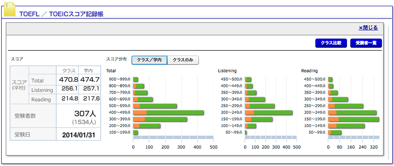Click the Reading chart 350～399点 label
The height and width of the screenshot is (166, 394).
[x=315, y=93]
